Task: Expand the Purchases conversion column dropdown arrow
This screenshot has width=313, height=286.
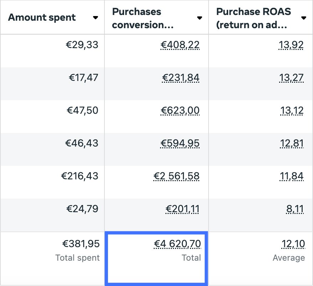Action: tap(200, 18)
